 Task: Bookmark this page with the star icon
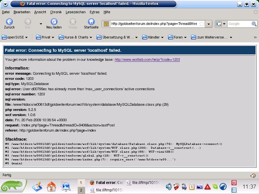click(x=201, y=24)
